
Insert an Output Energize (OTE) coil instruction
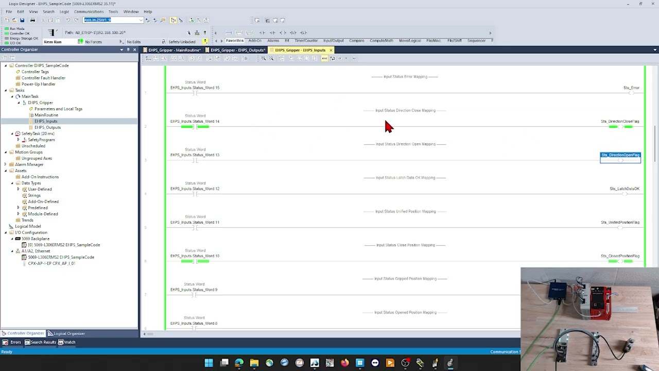(283, 32)
